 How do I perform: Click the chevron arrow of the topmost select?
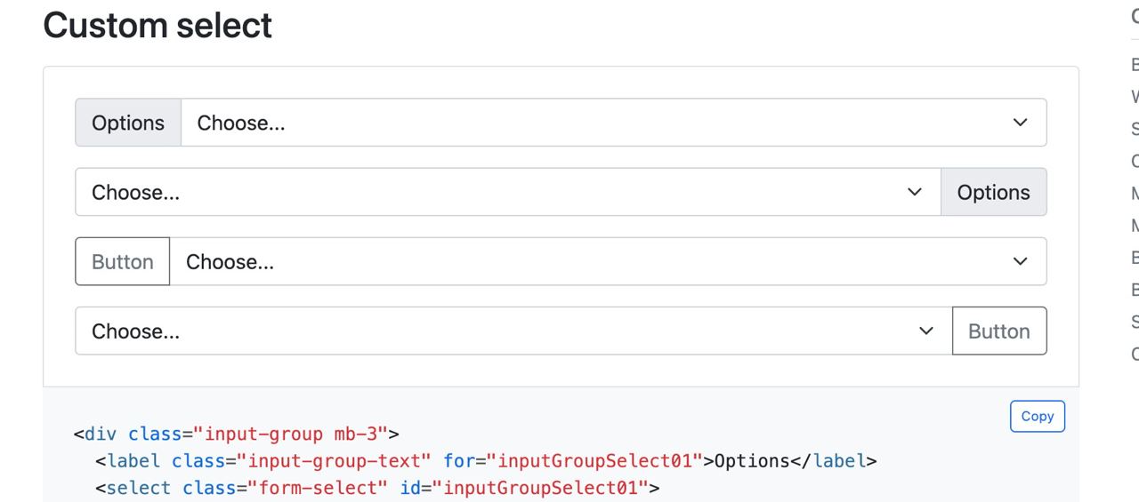point(1020,123)
